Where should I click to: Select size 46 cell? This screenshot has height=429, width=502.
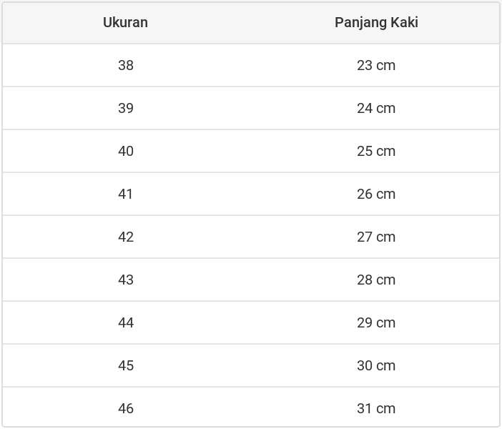[x=126, y=408]
